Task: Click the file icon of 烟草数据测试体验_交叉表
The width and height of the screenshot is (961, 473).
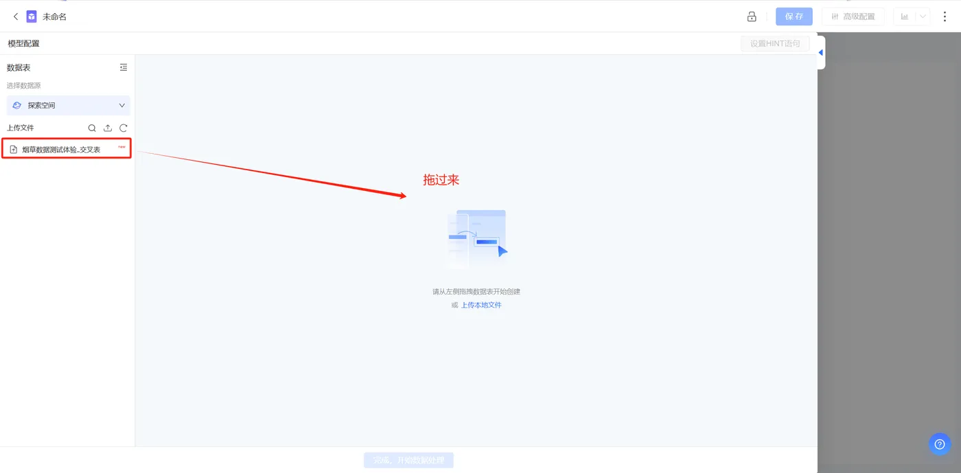Action: pyautogui.click(x=14, y=149)
